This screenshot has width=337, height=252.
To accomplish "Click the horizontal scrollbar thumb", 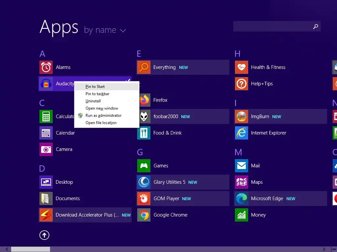I will [31, 249].
